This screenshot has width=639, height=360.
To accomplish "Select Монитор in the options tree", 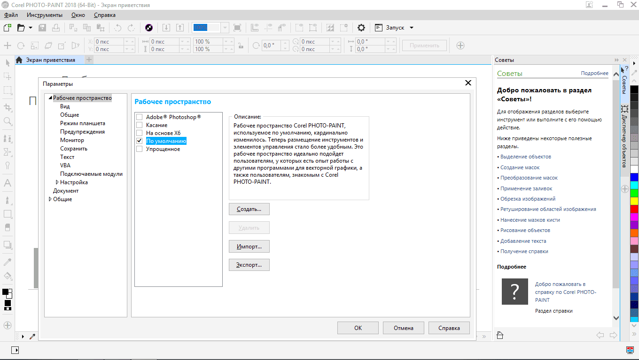I will point(72,140).
